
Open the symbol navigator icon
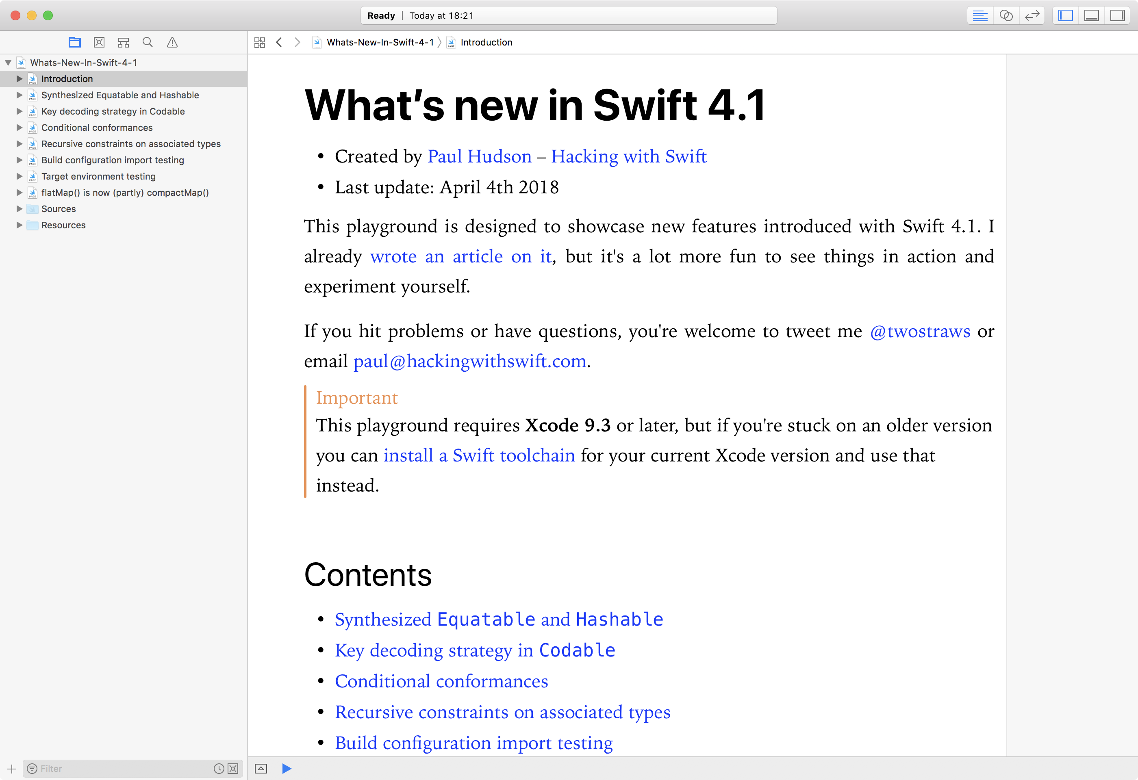pyautogui.click(x=124, y=43)
